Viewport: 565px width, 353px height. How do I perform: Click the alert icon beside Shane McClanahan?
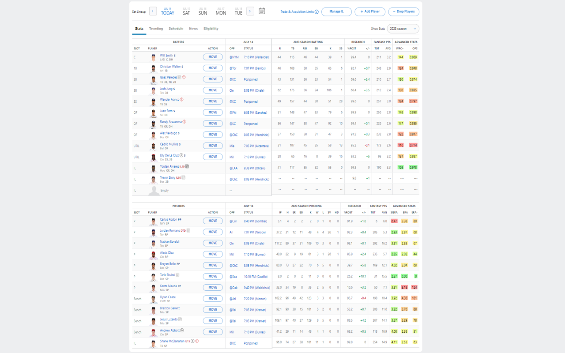tap(197, 341)
